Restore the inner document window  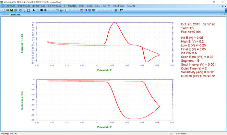(x=222, y=6)
